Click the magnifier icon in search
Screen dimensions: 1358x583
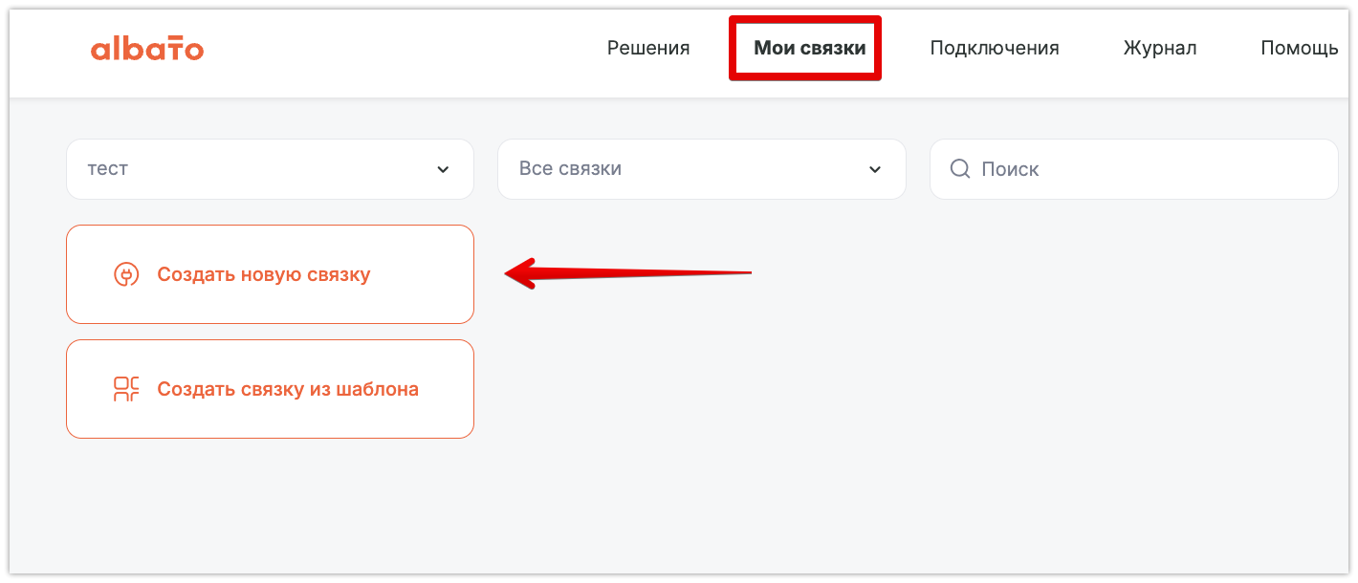960,169
